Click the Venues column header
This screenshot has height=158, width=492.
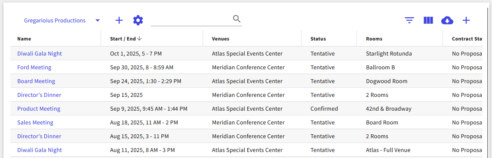tap(221, 39)
